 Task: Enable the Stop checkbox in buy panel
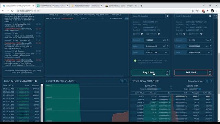click(x=134, y=34)
